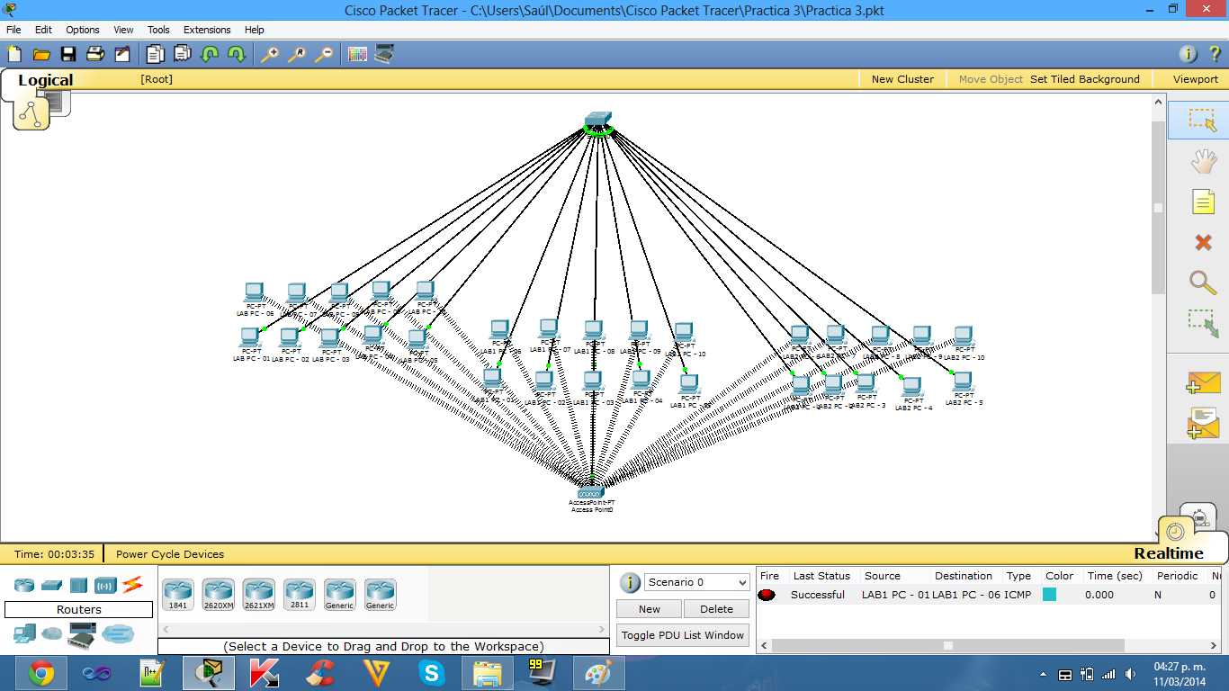
Task: Click Power Cycle Devices
Action: [170, 554]
